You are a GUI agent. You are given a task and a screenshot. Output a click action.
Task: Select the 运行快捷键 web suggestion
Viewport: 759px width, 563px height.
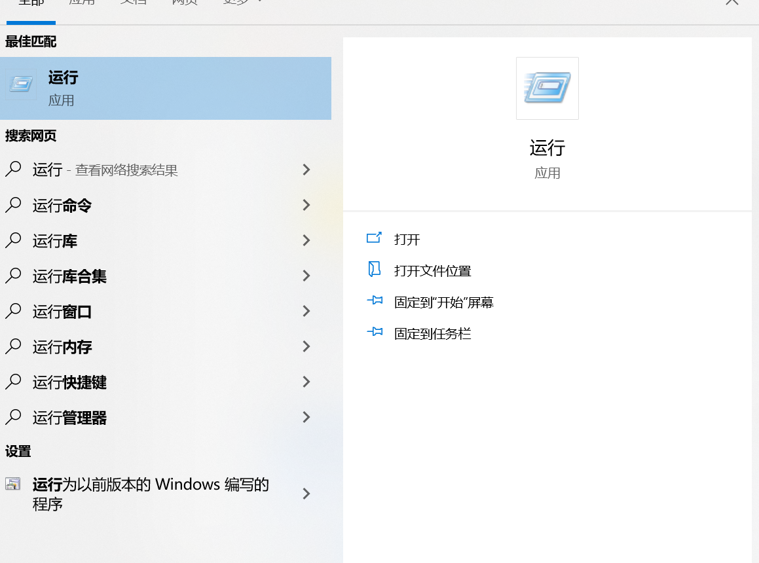click(x=166, y=382)
